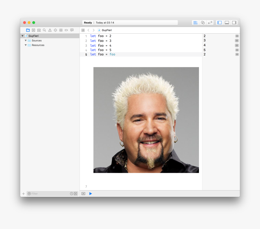
Task: Open the Find navigator magnifier icon
Action: [44, 30]
